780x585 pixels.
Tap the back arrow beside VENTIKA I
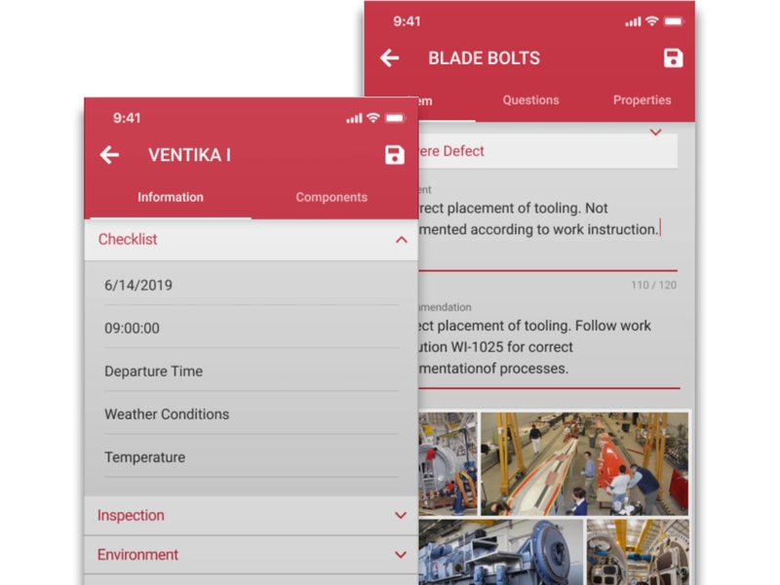pos(109,155)
